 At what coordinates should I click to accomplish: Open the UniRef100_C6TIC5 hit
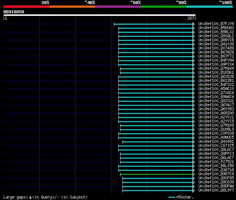click(x=216, y=146)
